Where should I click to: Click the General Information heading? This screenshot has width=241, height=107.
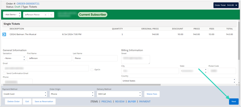click(x=15, y=50)
